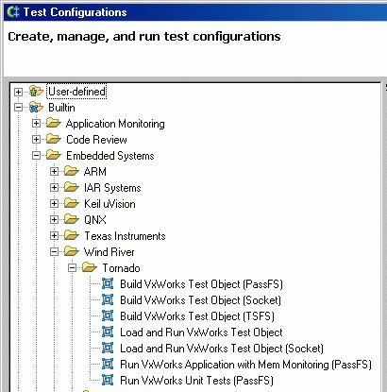Select the QNX folder label

coord(95,220)
